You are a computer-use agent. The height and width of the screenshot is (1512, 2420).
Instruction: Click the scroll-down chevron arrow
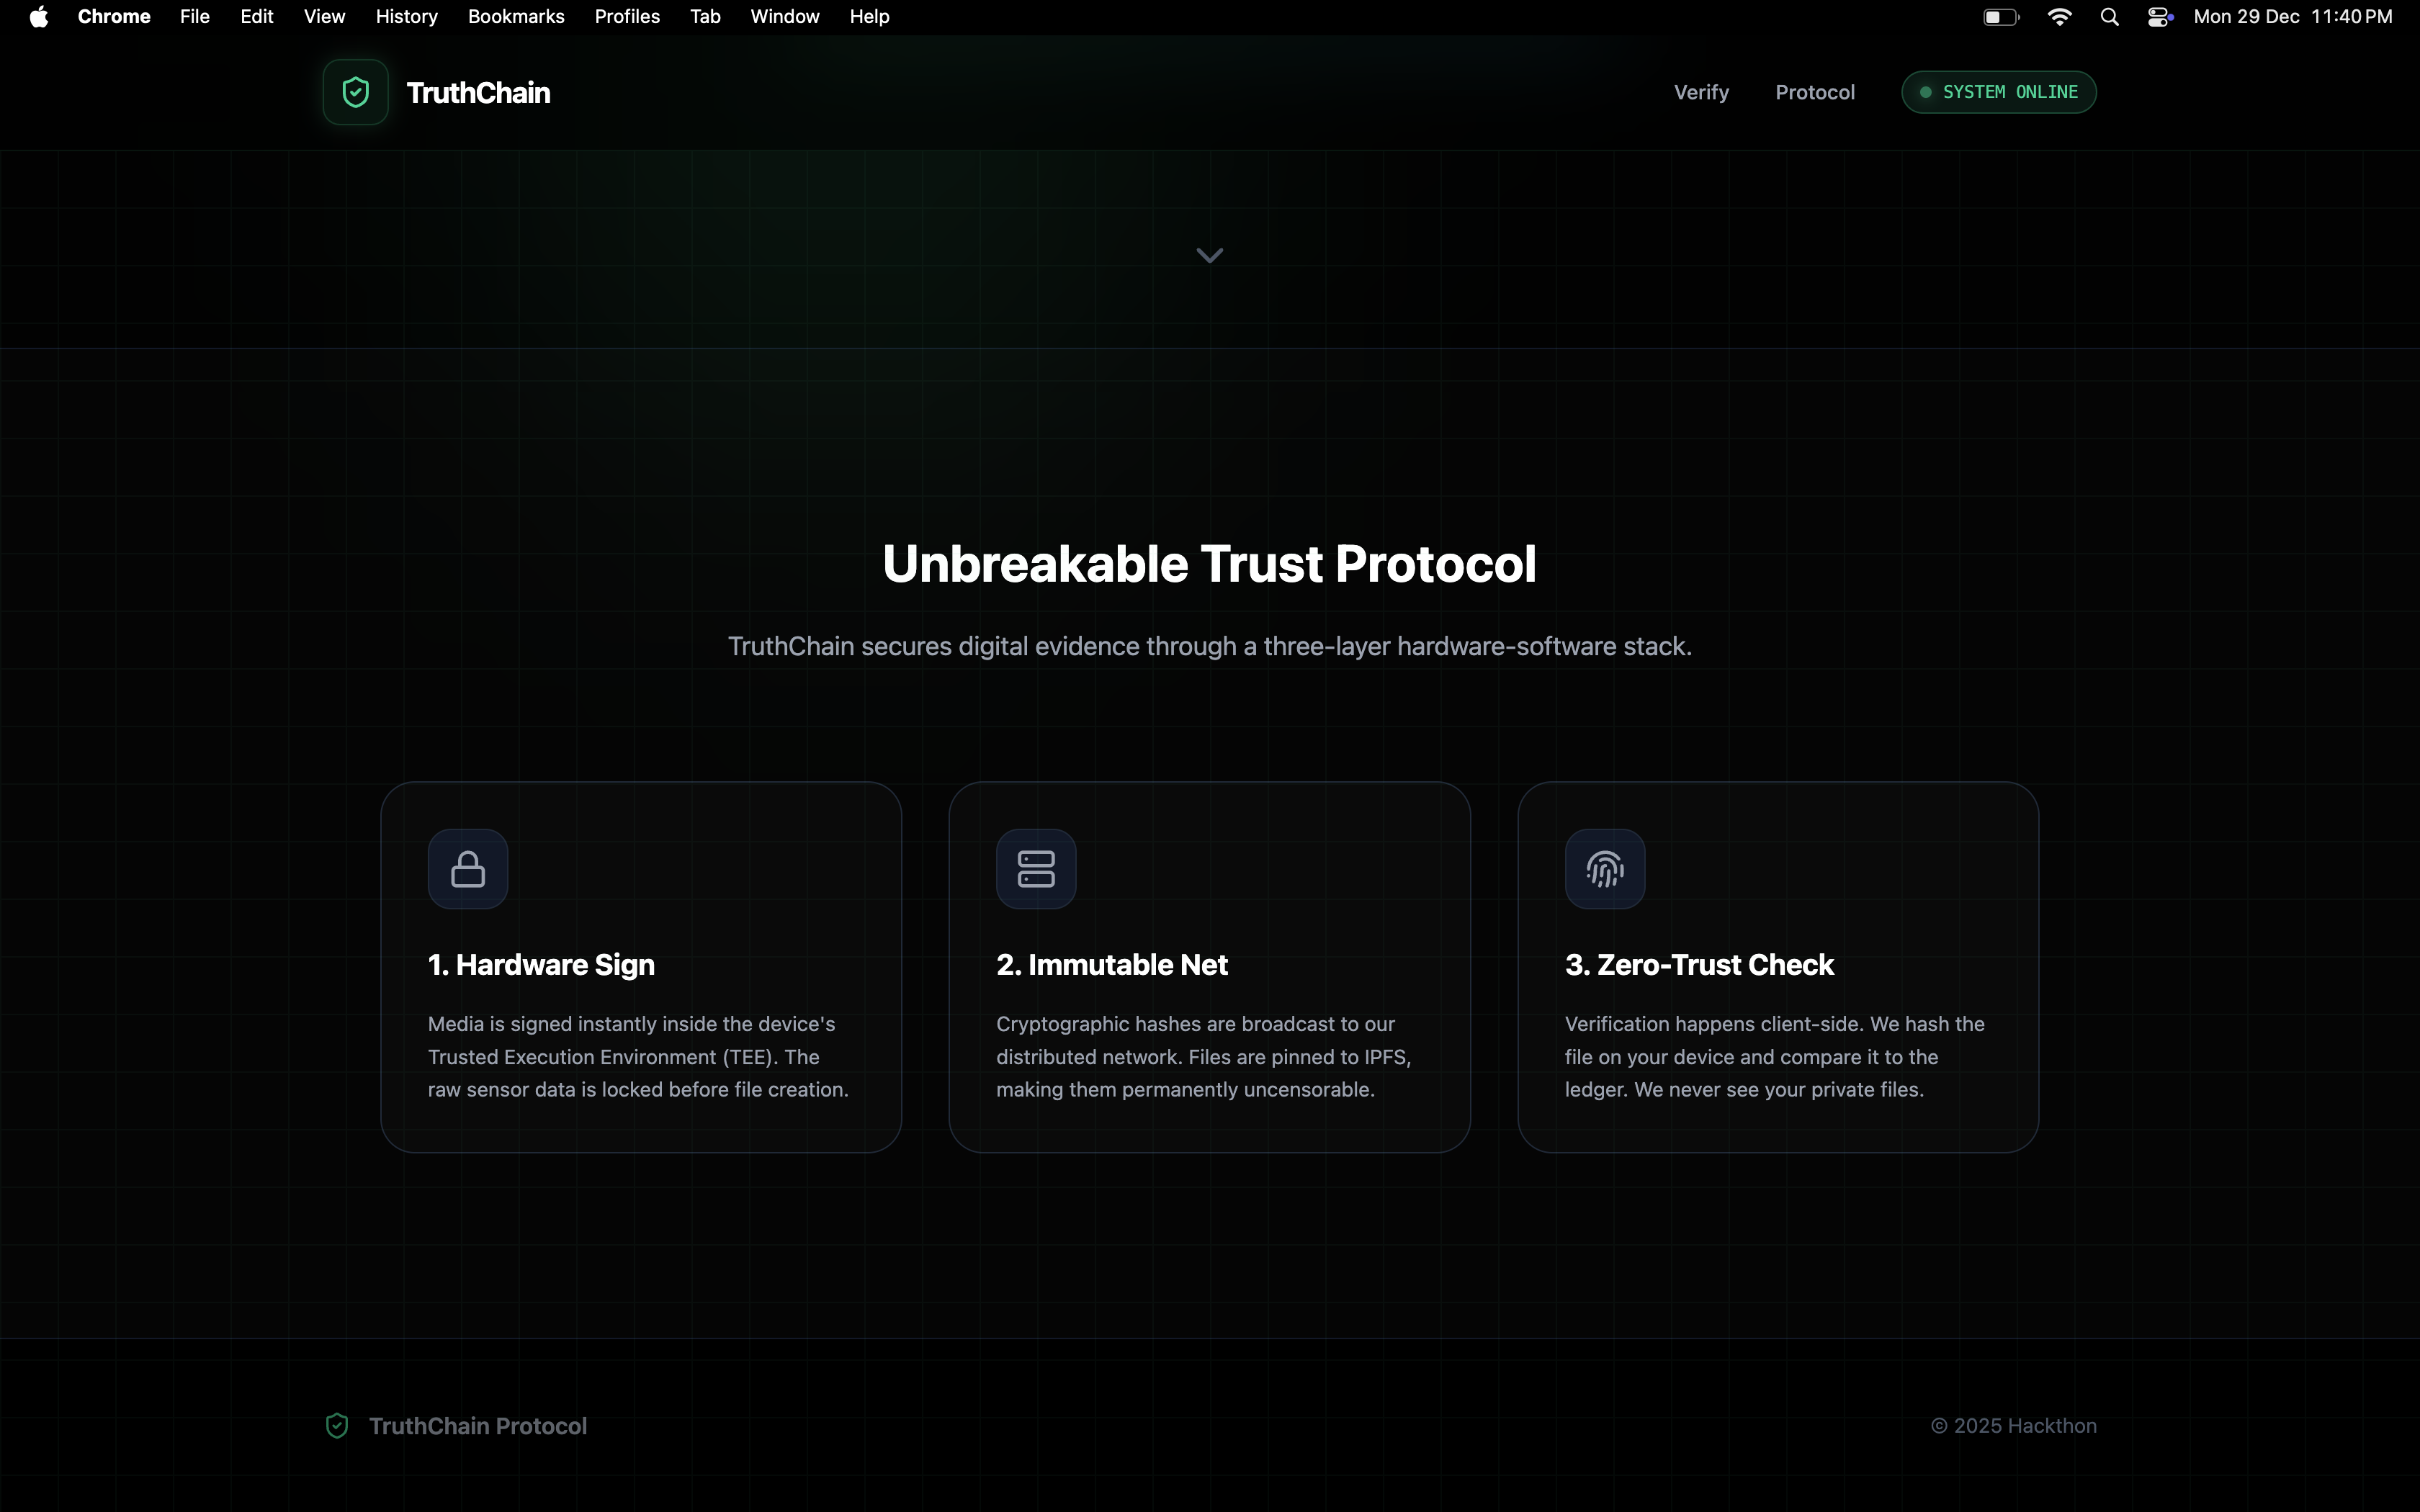[x=1209, y=256]
